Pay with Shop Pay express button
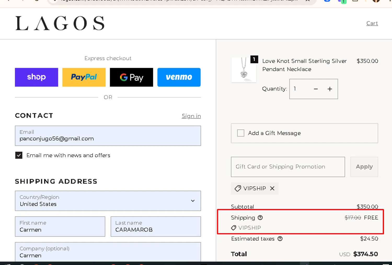This screenshot has height=265, width=392. [x=37, y=77]
